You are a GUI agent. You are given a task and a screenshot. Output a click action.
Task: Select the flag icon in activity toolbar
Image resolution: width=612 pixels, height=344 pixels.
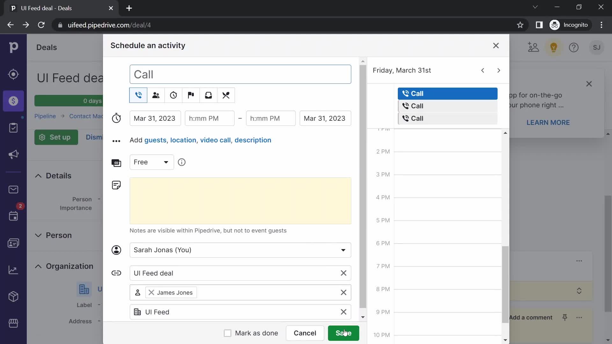(191, 95)
